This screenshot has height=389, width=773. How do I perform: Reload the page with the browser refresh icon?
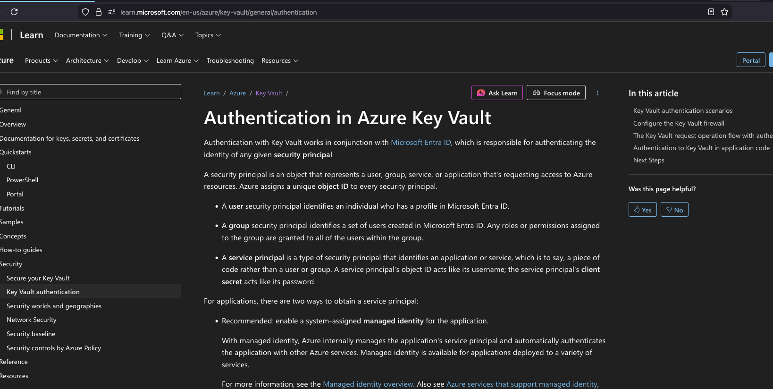tap(14, 12)
